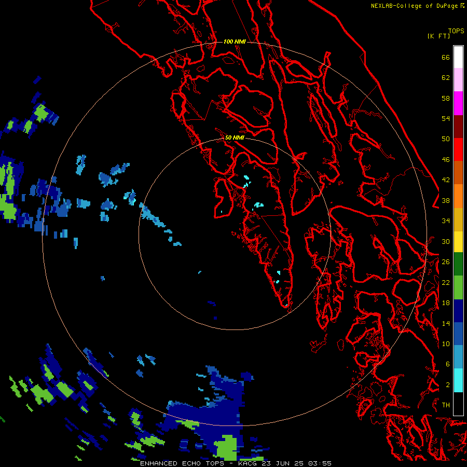Click the 30 legend value
467x467 pixels.
pyautogui.click(x=446, y=241)
